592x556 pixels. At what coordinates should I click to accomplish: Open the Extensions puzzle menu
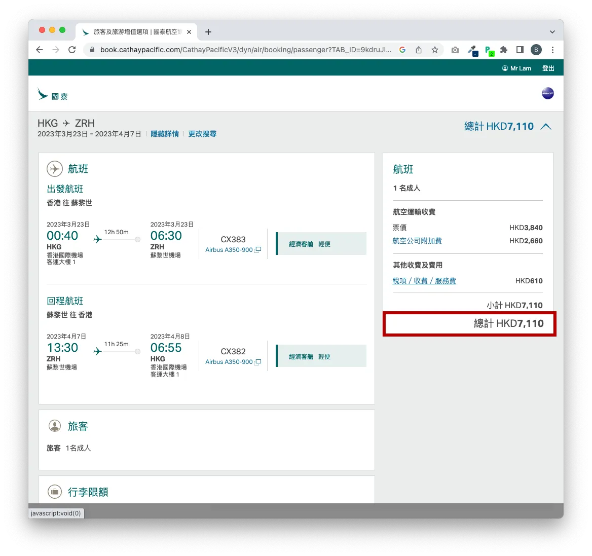pos(504,50)
